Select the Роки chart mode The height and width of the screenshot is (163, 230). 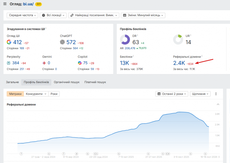tap(54, 94)
